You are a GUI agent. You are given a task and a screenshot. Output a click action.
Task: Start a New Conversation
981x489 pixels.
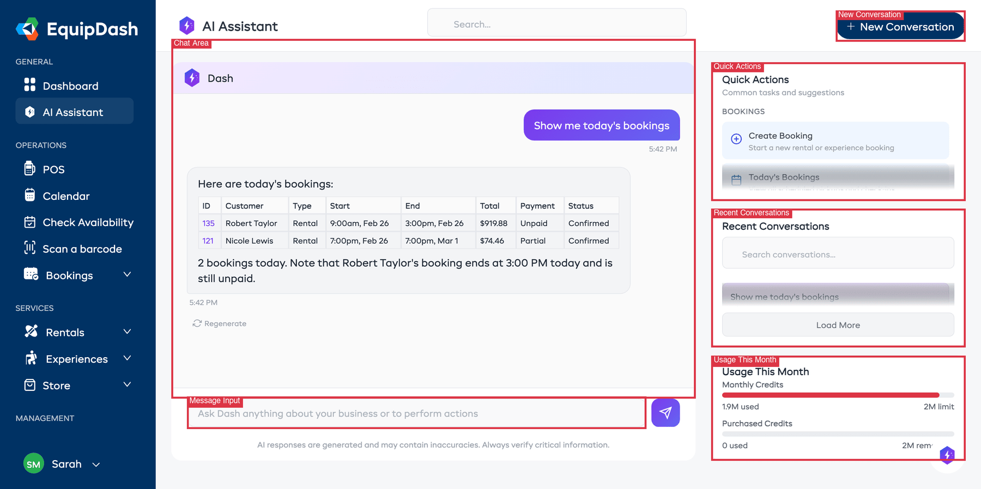[900, 27]
